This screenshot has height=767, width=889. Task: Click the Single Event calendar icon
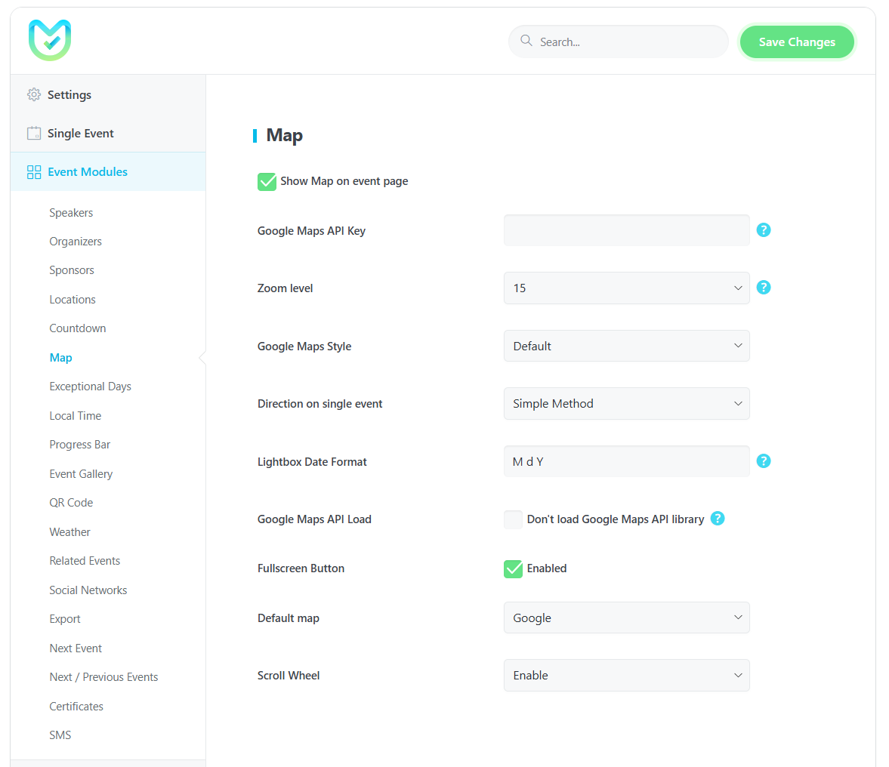(34, 134)
